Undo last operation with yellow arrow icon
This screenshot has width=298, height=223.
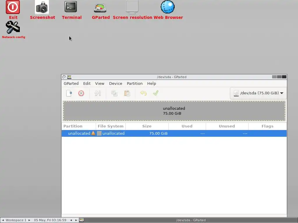[x=143, y=93]
